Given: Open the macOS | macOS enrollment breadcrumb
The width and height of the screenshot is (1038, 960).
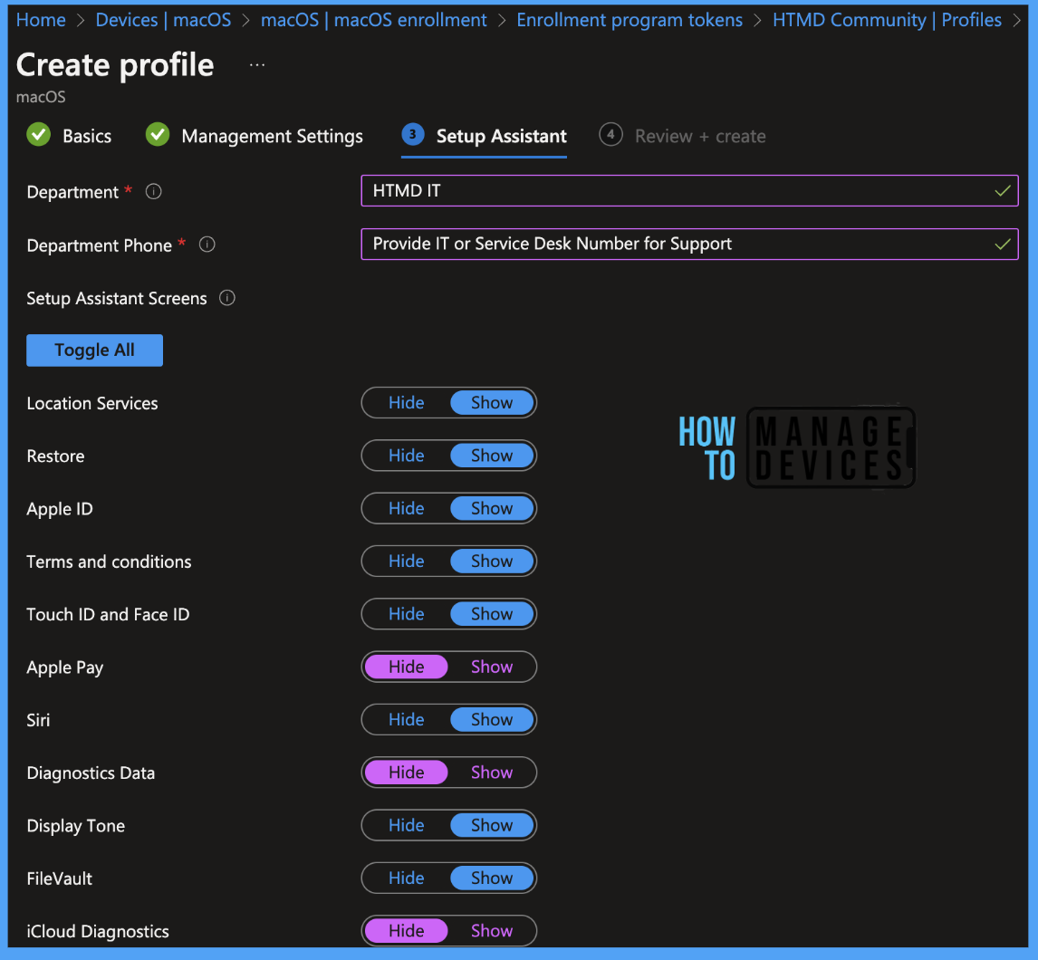Looking at the screenshot, I should 374,20.
